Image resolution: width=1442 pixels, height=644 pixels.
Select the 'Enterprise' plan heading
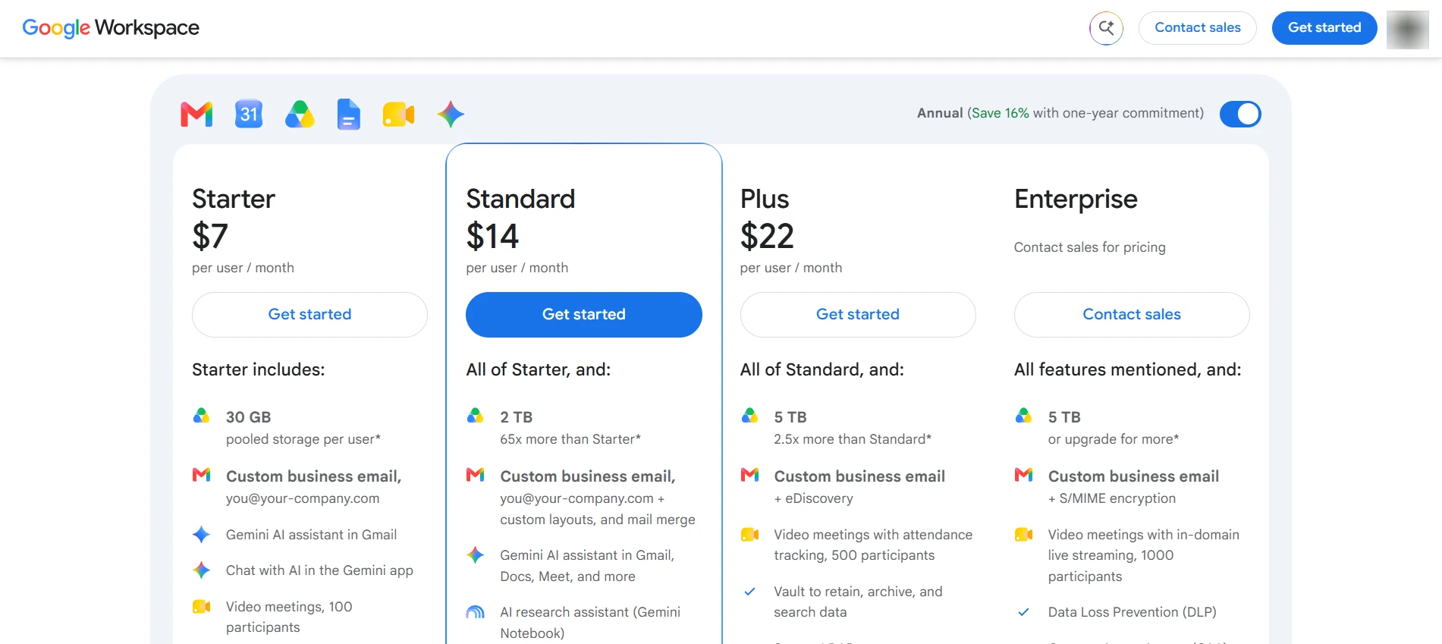1076,199
